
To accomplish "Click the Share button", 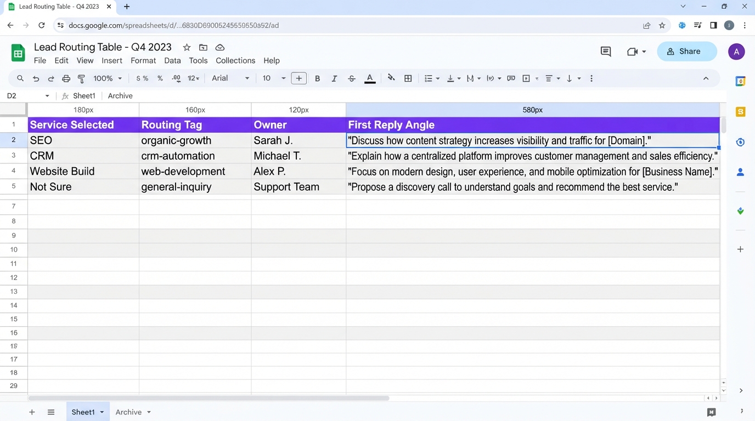I will [x=687, y=52].
